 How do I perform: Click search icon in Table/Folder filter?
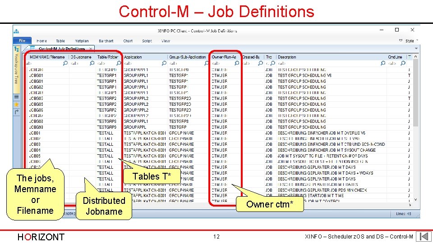(x=119, y=63)
